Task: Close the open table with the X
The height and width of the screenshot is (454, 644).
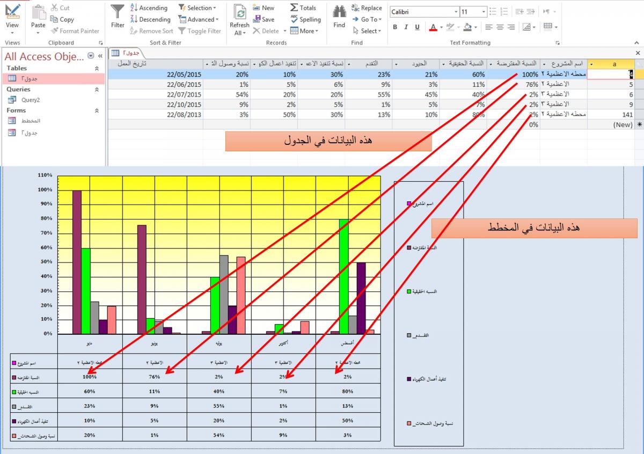Action: (x=638, y=53)
